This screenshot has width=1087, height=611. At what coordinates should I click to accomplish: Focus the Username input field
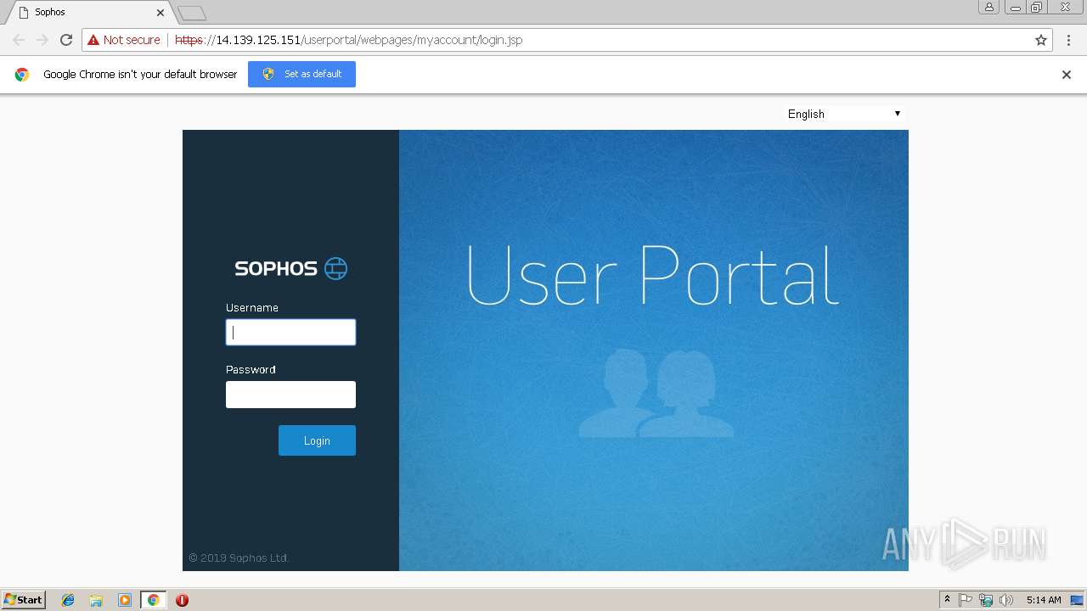(x=290, y=332)
